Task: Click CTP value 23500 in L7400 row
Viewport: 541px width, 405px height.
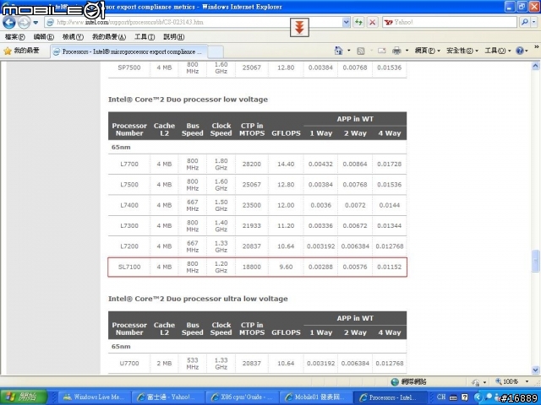Action: click(x=252, y=205)
